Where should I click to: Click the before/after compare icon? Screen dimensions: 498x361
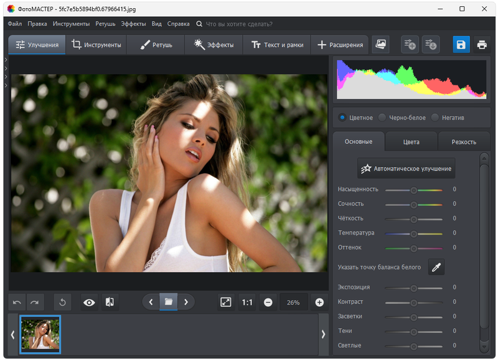pos(110,302)
